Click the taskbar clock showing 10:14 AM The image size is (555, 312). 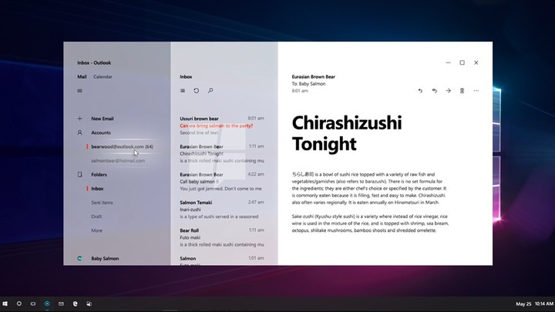(544, 304)
